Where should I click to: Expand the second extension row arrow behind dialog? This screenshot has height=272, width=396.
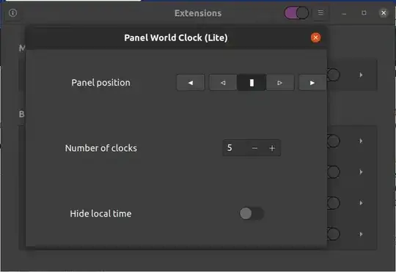coord(361,141)
